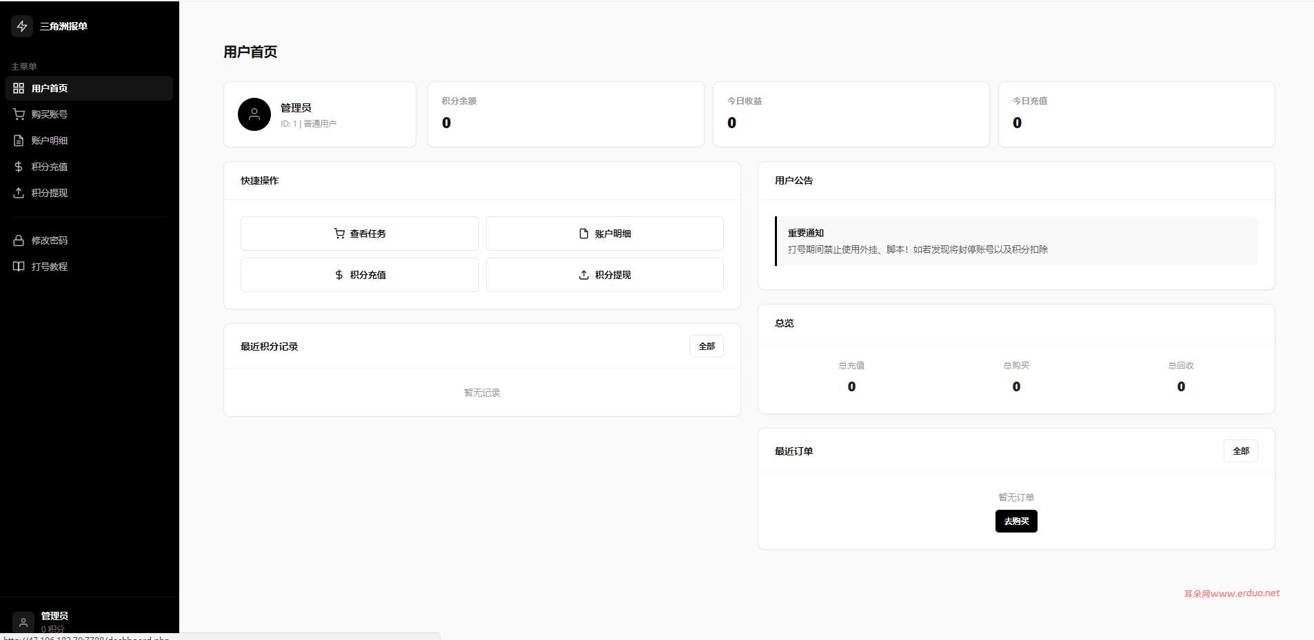1314x640 pixels.
Task: Go to 购买账号 in sidebar
Action: click(x=89, y=114)
